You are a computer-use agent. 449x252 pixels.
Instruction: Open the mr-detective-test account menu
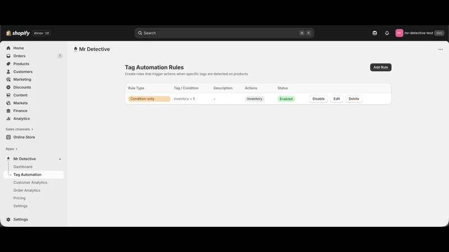click(x=420, y=33)
